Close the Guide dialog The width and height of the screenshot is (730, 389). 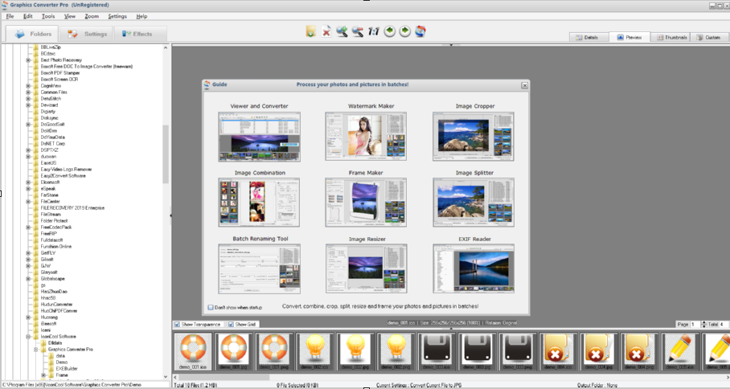pyautogui.click(x=525, y=85)
